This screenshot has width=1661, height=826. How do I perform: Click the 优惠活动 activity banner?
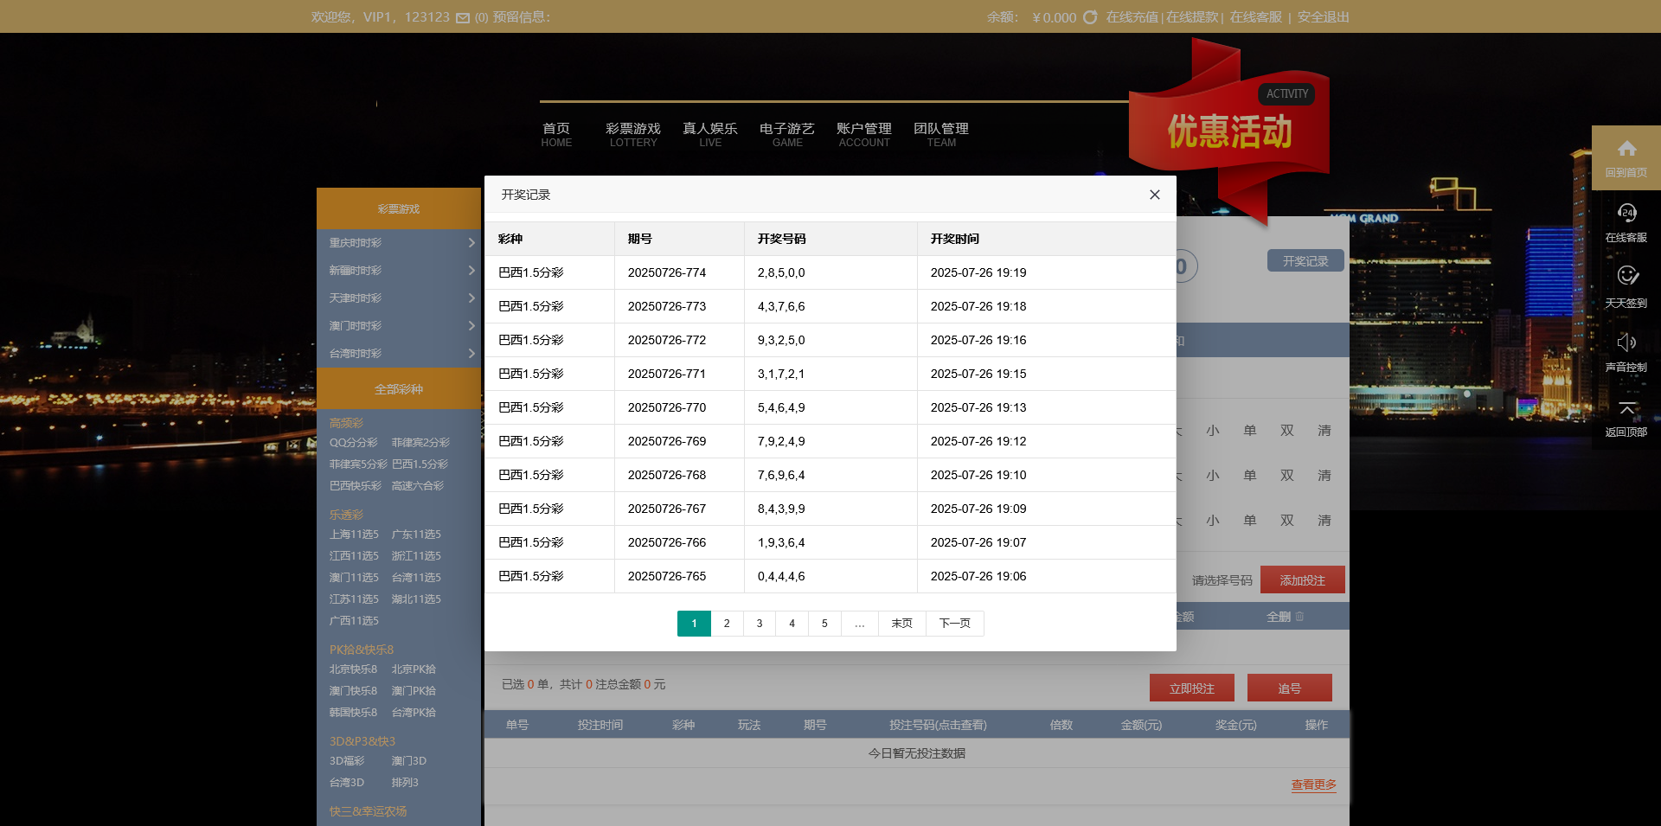coord(1229,131)
